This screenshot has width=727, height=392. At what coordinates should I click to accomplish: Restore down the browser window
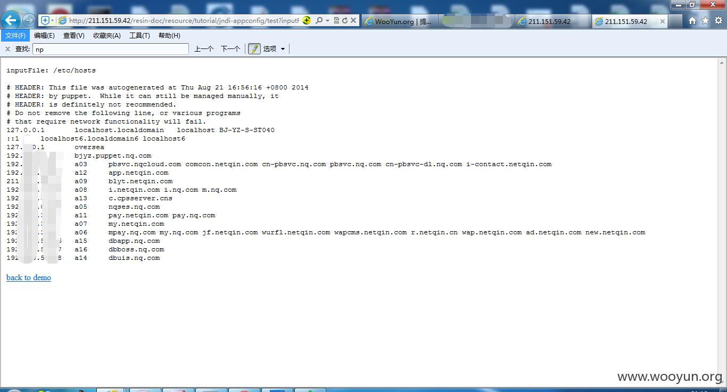(x=692, y=4)
